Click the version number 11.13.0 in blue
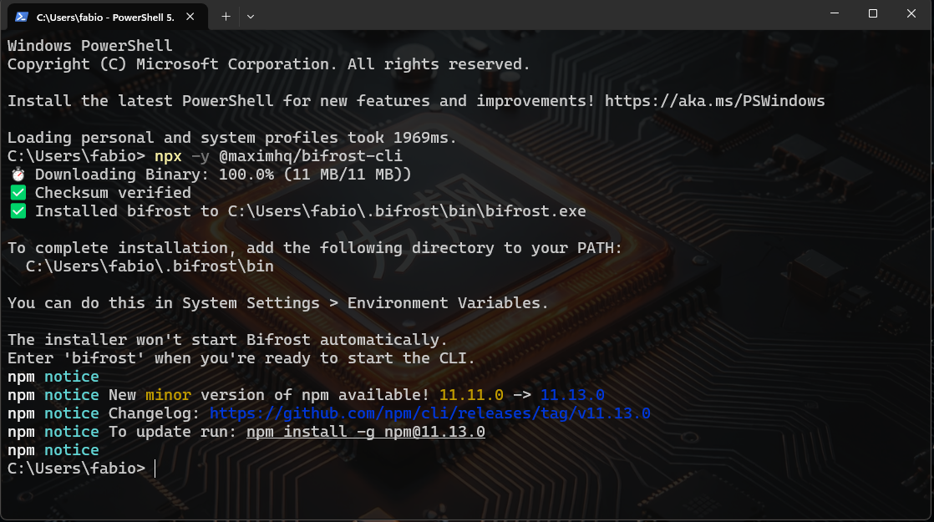This screenshot has height=522, width=934. [x=572, y=394]
